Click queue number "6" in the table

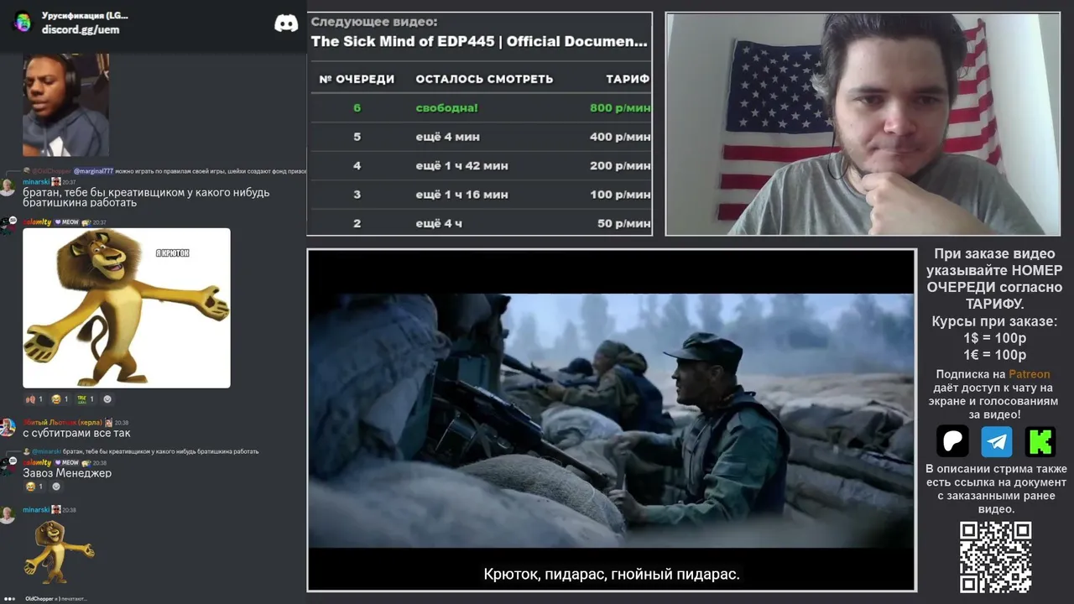(x=357, y=108)
